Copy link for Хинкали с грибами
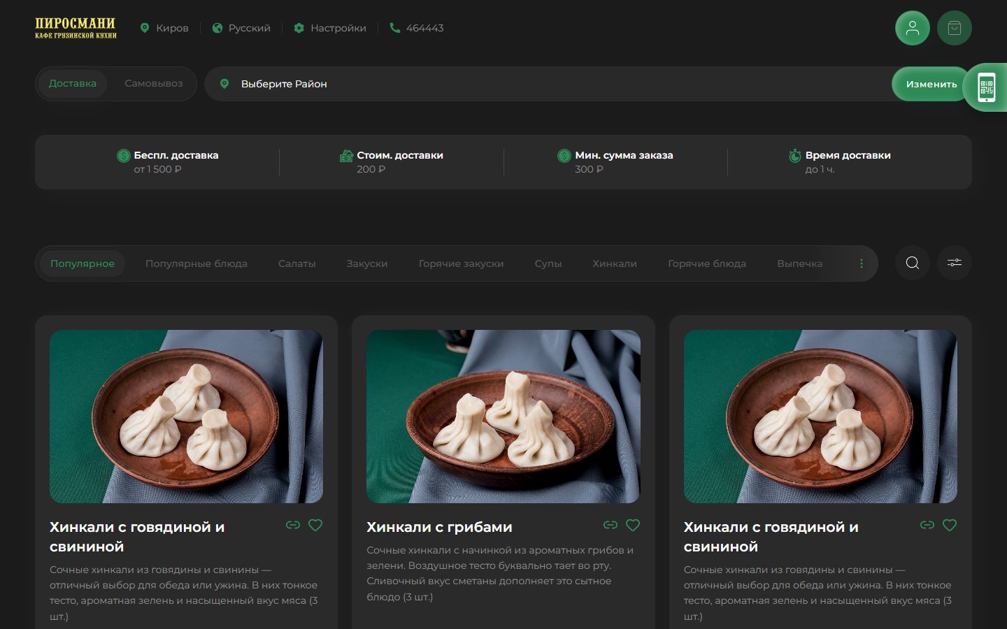This screenshot has height=629, width=1007. tap(610, 525)
